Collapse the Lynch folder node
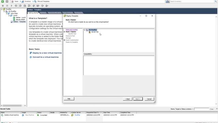Viewport: 218px width, 123px height. [9, 15]
